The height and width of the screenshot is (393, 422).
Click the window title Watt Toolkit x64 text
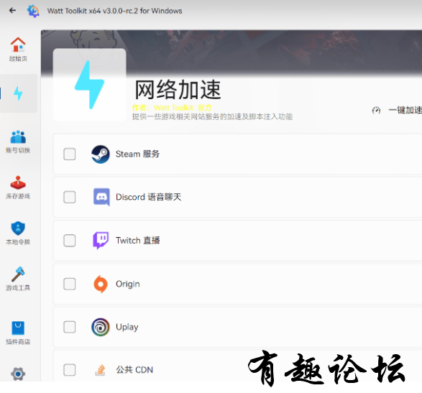coord(114,11)
